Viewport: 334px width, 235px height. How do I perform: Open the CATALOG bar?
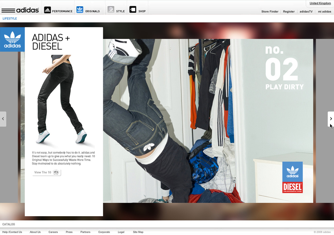click(x=9, y=224)
